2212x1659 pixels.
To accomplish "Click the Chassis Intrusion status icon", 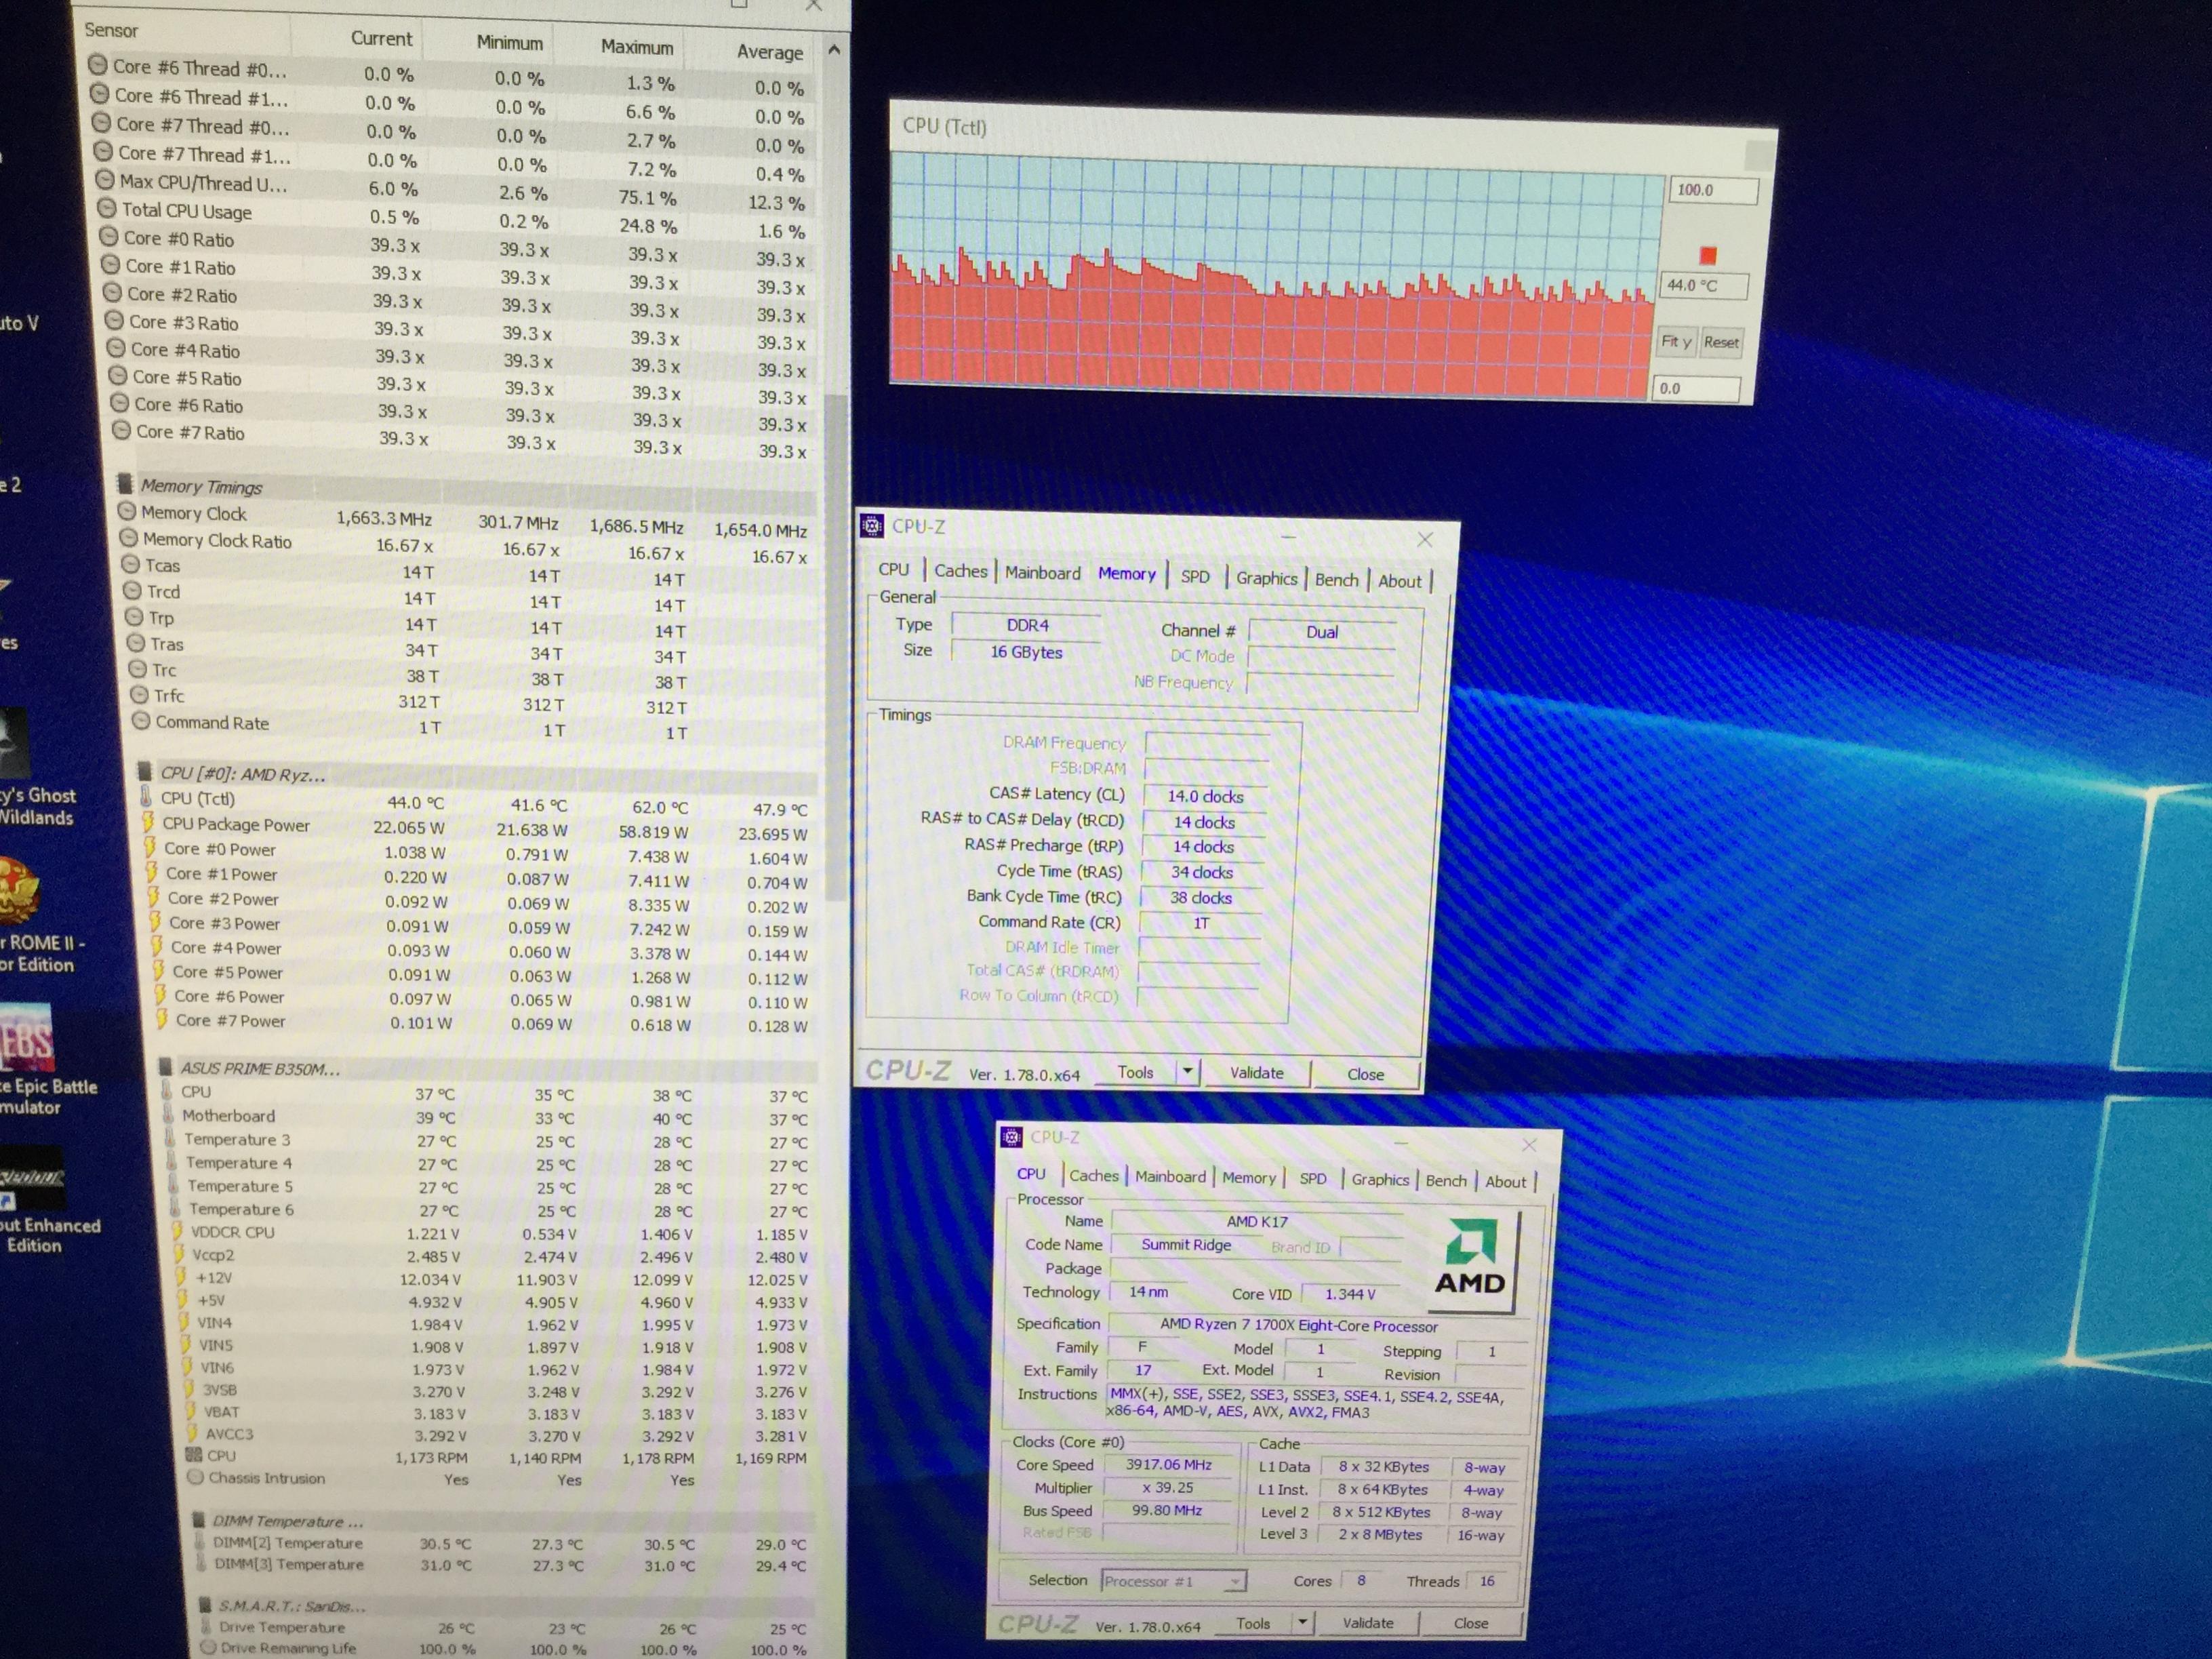I will pyautogui.click(x=196, y=1477).
